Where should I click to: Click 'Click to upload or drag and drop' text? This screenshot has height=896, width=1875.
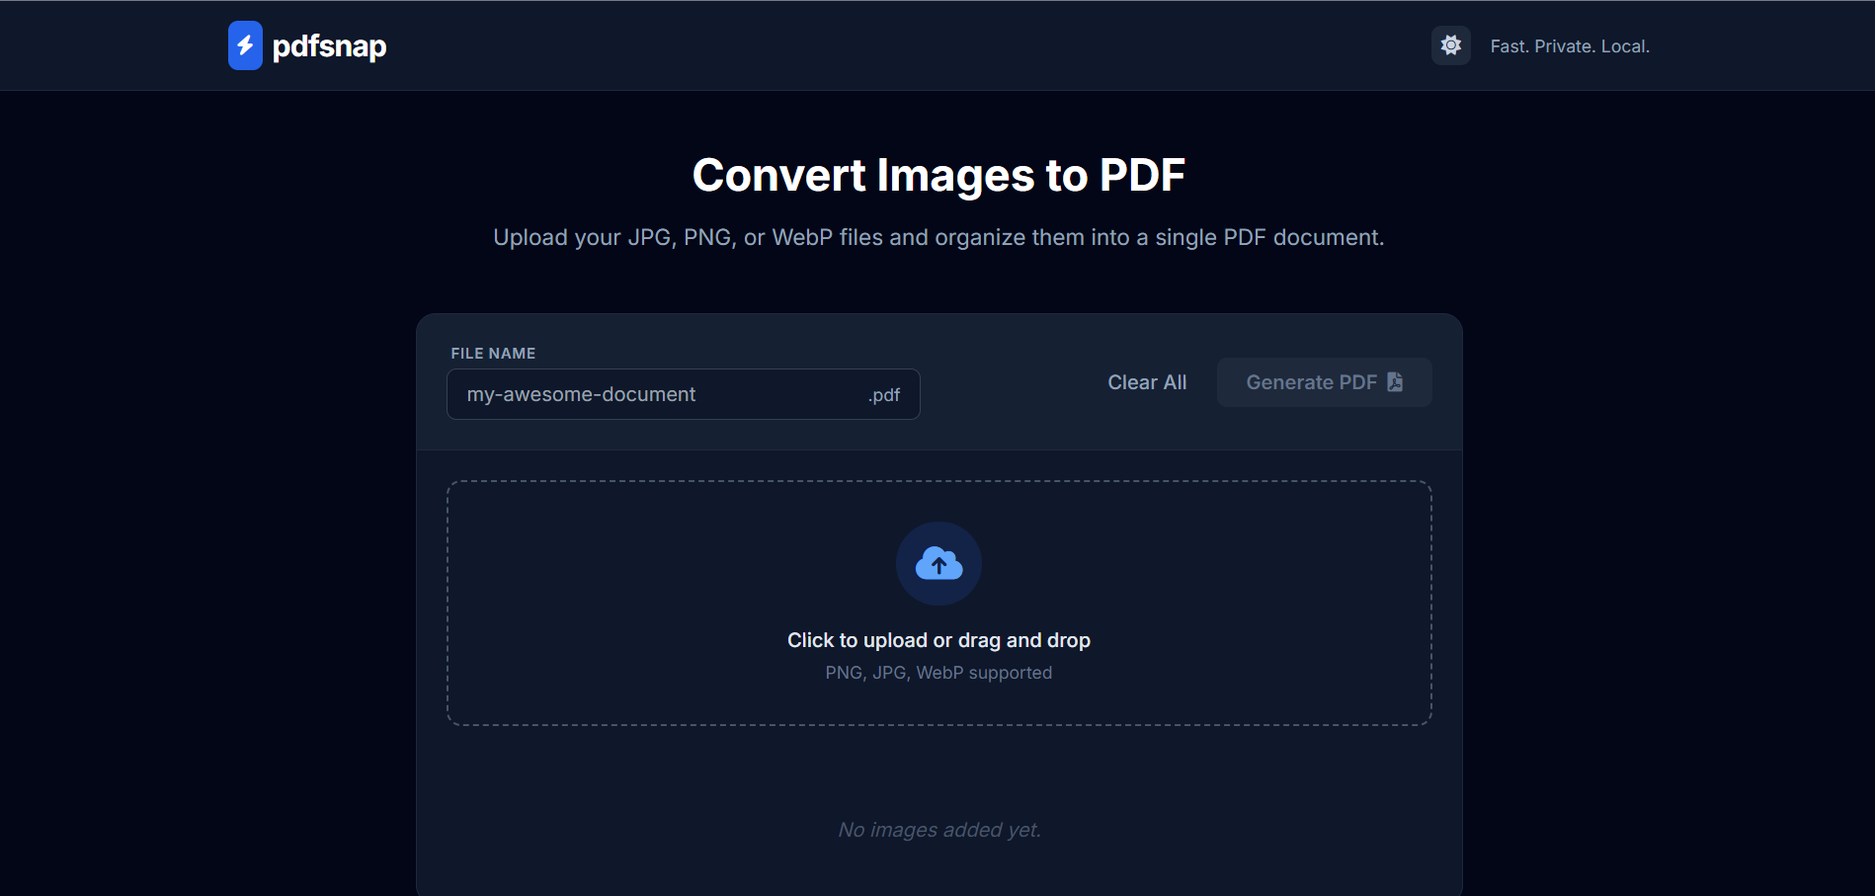tap(938, 640)
